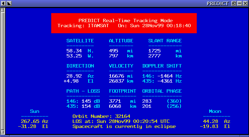Click the PATH - LOSS heading
The width and height of the screenshot is (249, 137).
pos(83,91)
